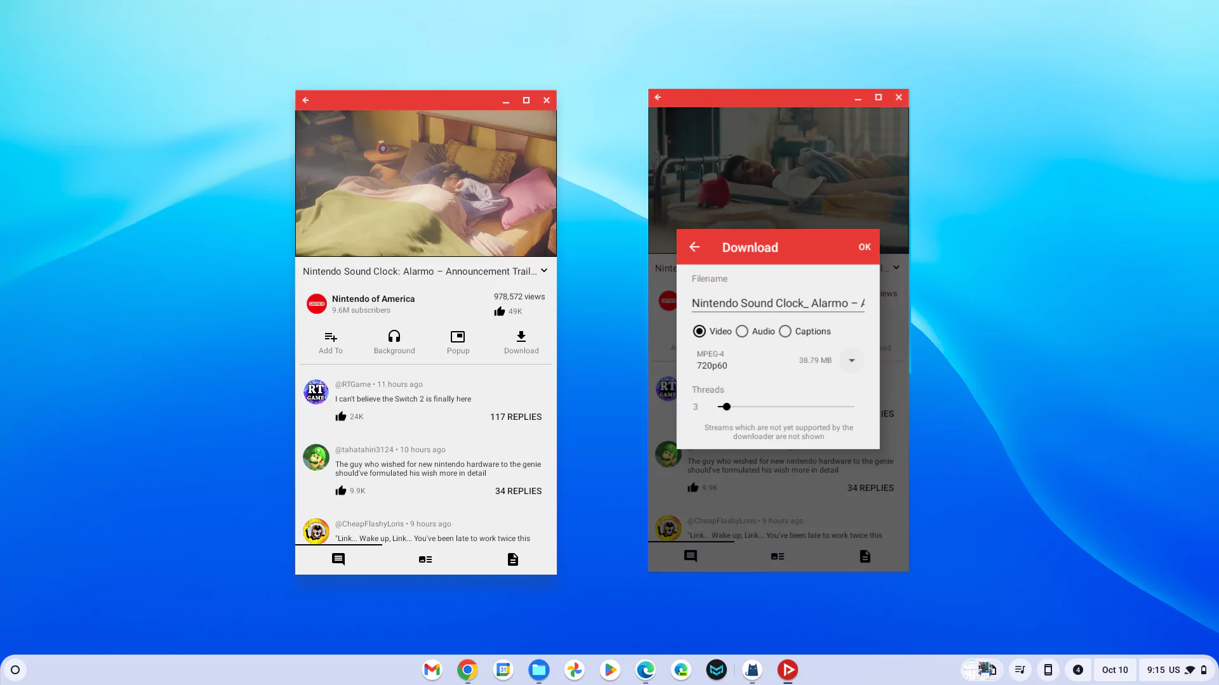Like video using thumbs-up beside 49K

[x=500, y=311]
